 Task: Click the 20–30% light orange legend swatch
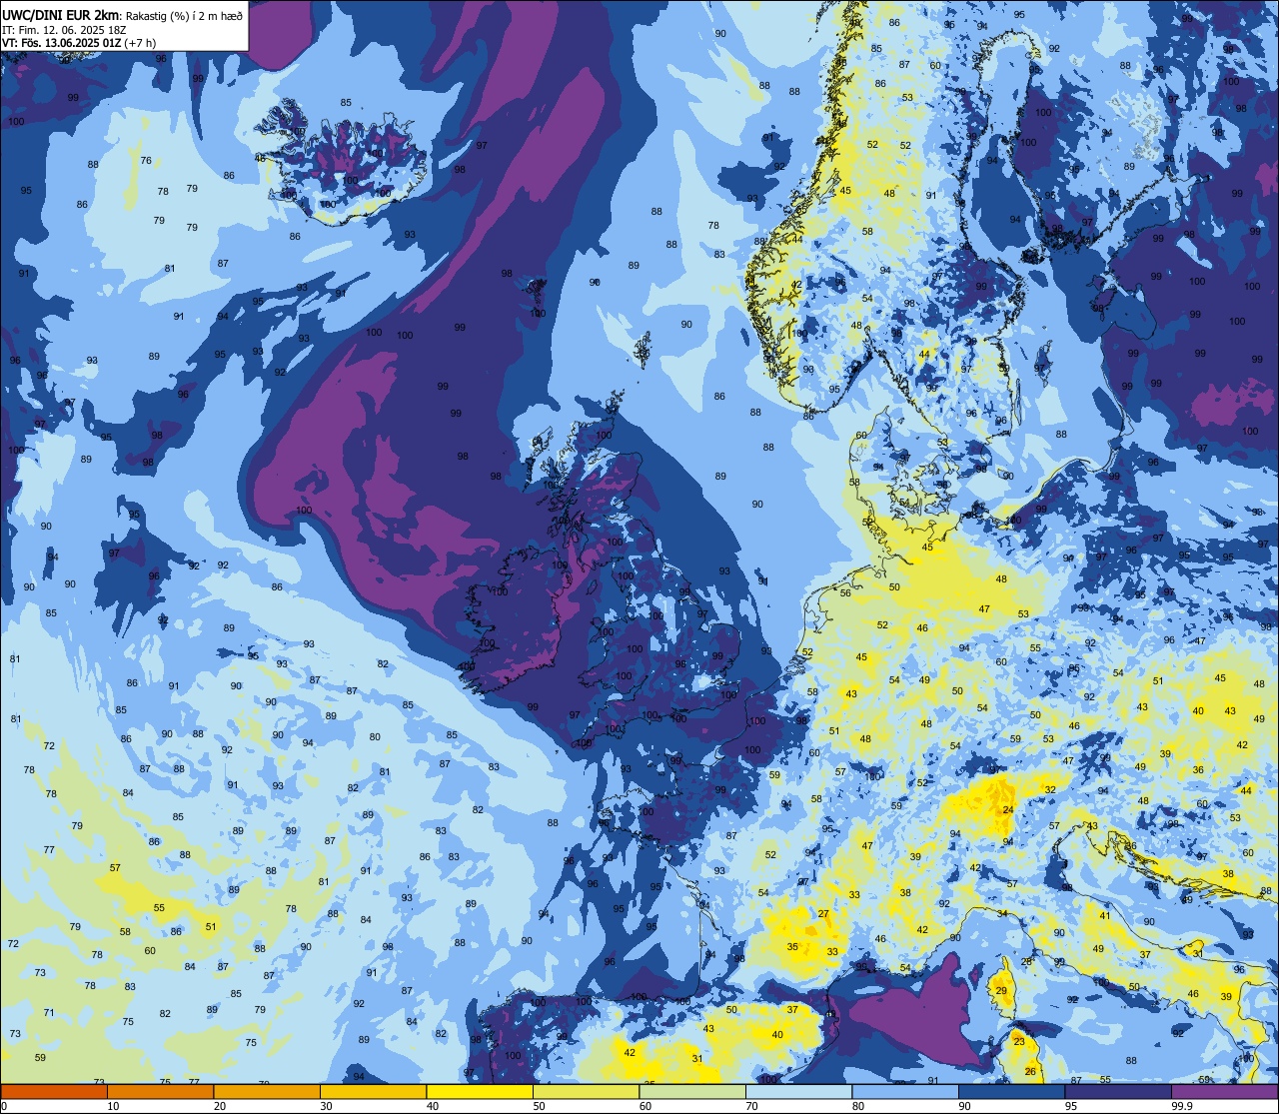pos(267,1091)
